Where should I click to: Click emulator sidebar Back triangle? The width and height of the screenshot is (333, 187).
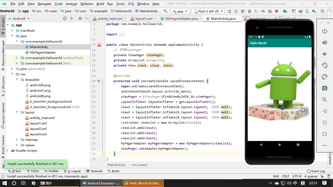[x=324, y=111]
